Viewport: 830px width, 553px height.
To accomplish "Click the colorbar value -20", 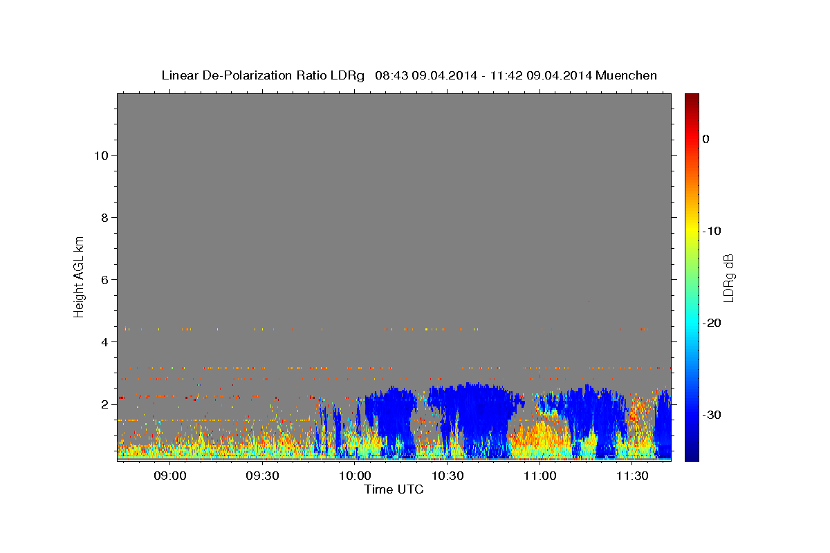I will (712, 323).
